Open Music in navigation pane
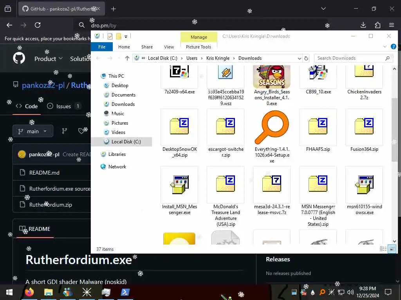401x300 pixels. tap(114, 114)
